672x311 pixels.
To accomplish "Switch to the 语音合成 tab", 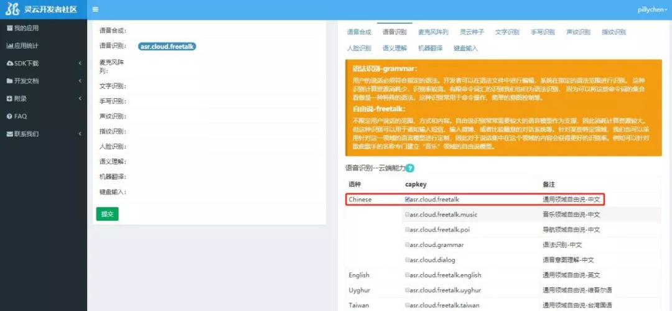I will tap(359, 32).
